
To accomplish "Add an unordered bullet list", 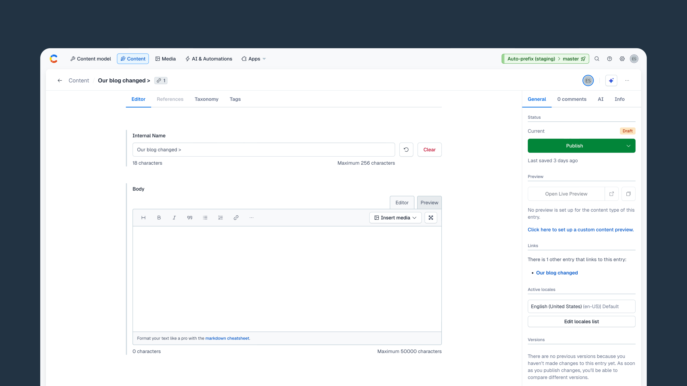I will [205, 218].
